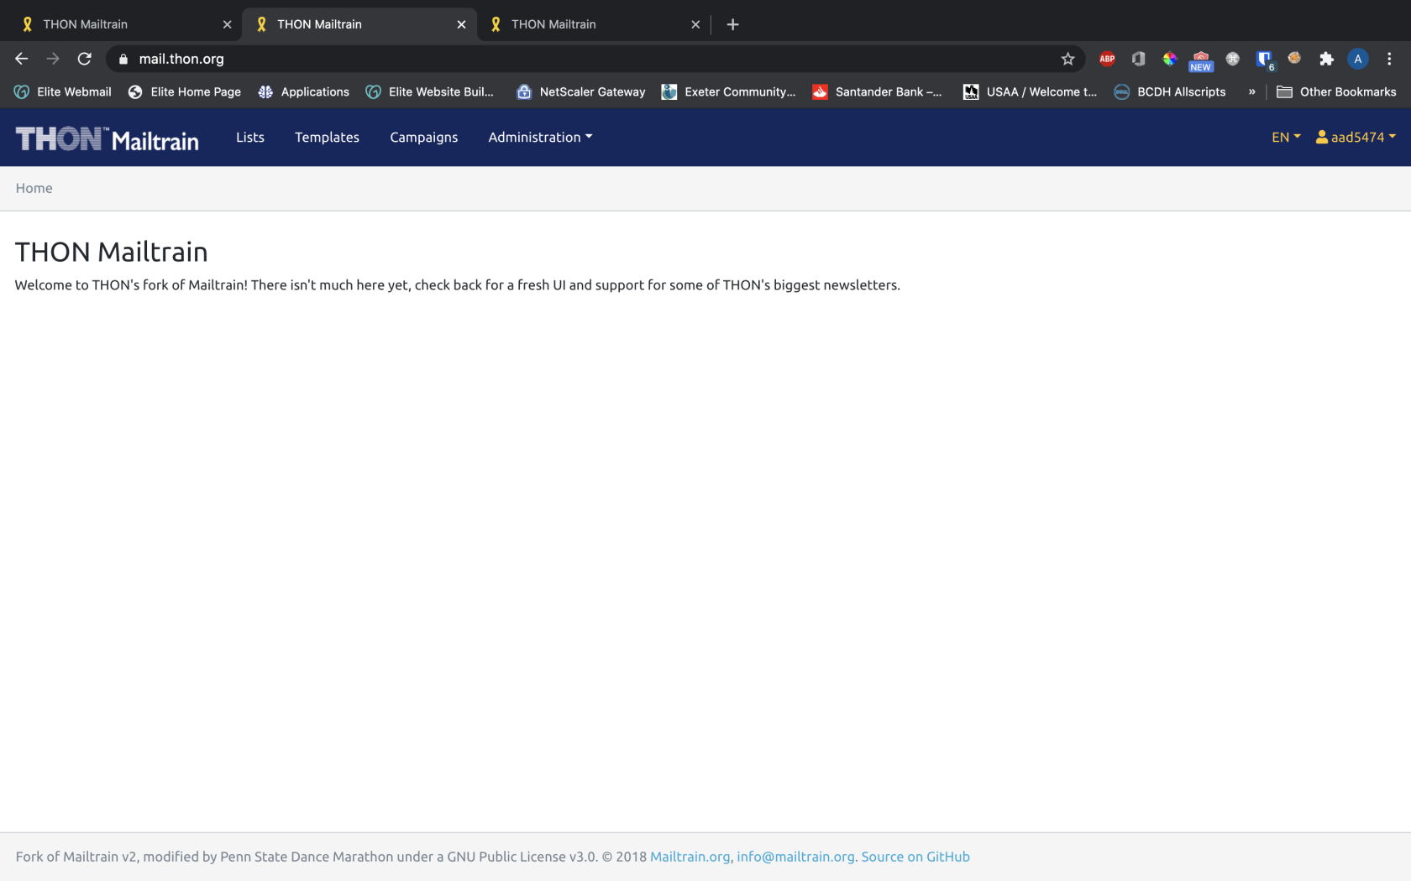Open the EN language dropdown
Viewport: 1411px width, 881px height.
1286,137
